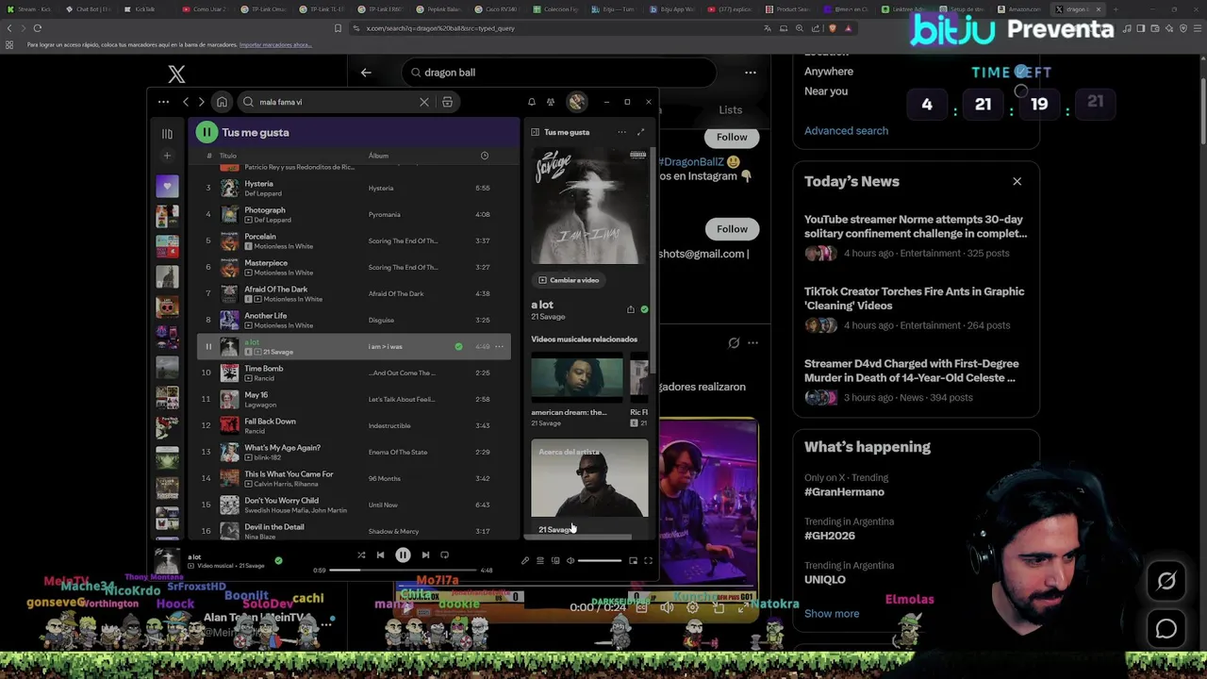This screenshot has width=1207, height=679.
Task: Expand now playing view to full
Action: pos(640,132)
